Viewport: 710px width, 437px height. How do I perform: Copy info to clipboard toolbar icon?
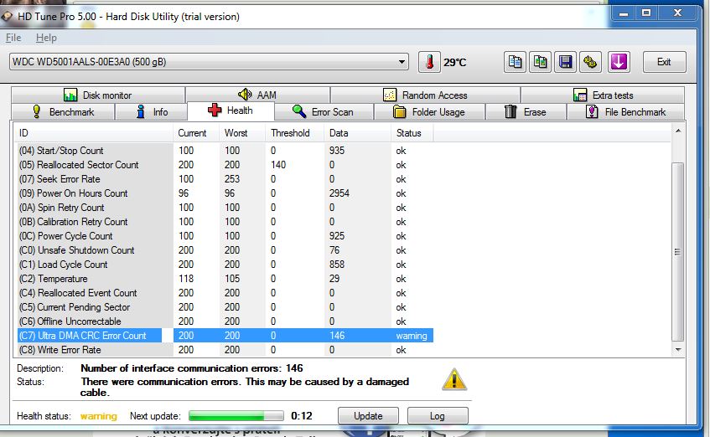click(516, 62)
